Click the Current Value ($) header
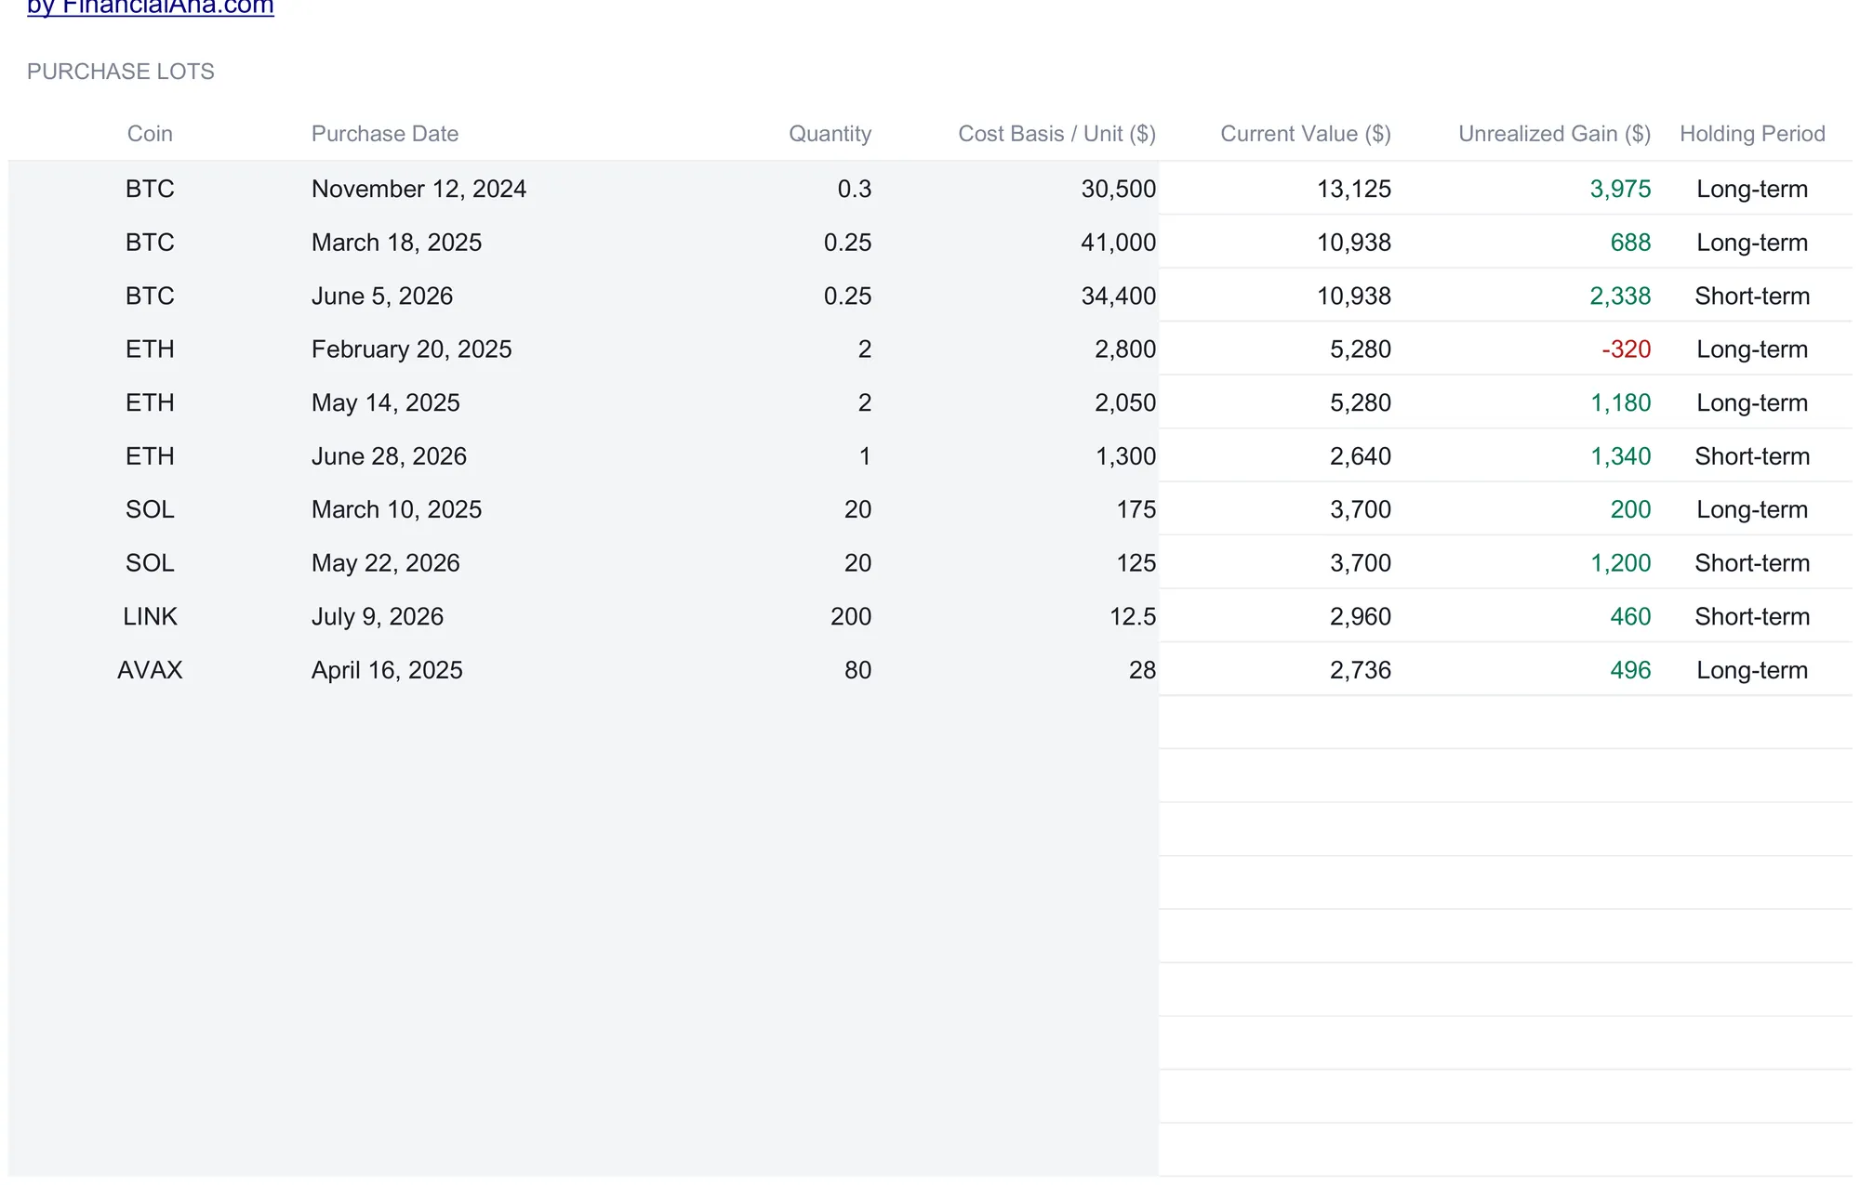The image size is (1860, 1185). (1306, 134)
